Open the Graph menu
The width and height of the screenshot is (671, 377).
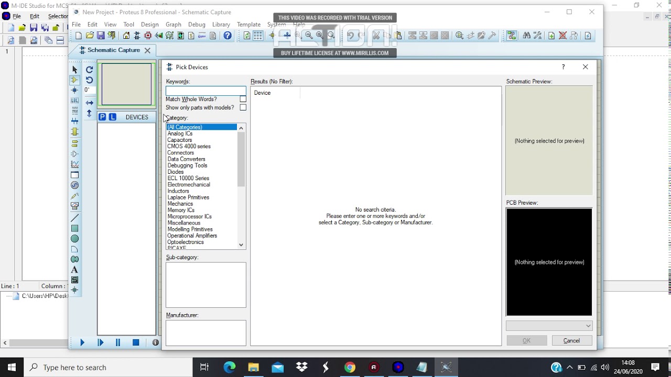click(174, 25)
